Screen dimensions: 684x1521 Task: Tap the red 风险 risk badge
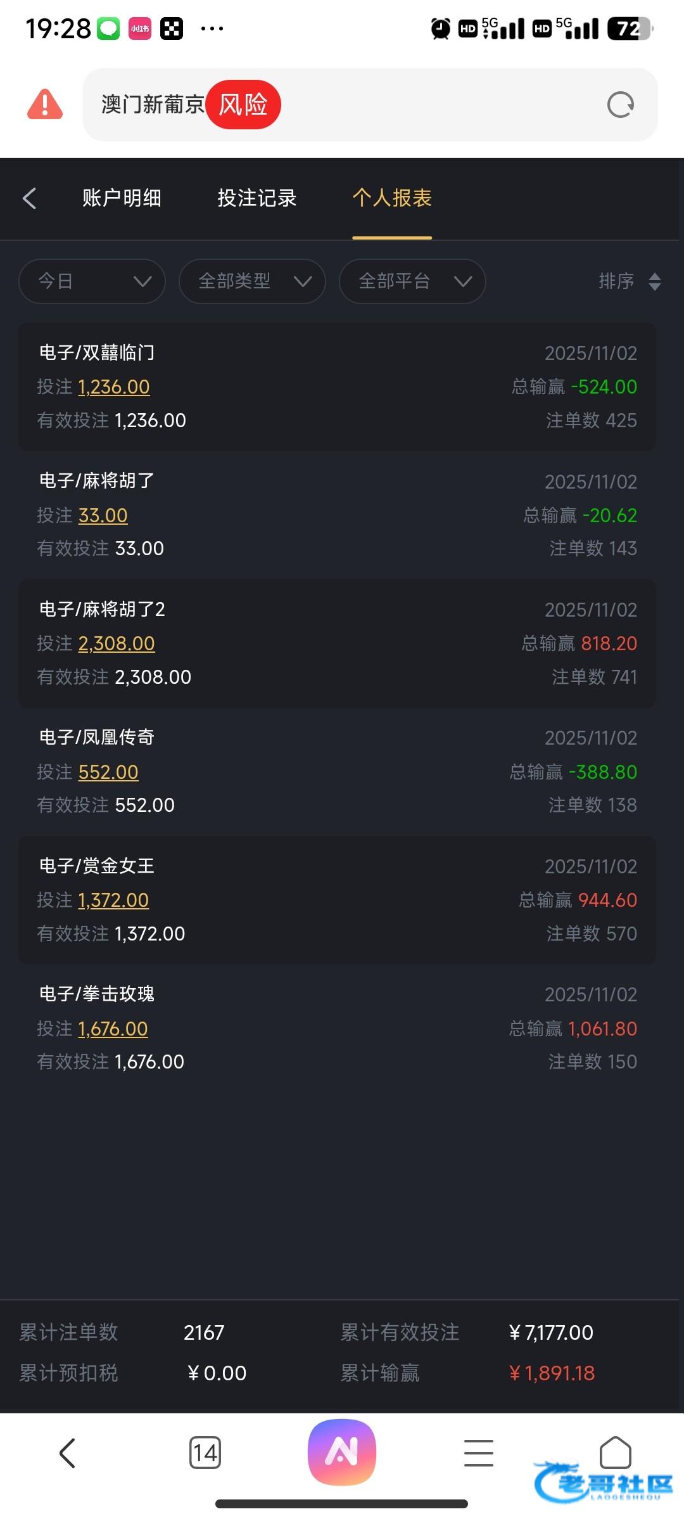click(x=243, y=105)
